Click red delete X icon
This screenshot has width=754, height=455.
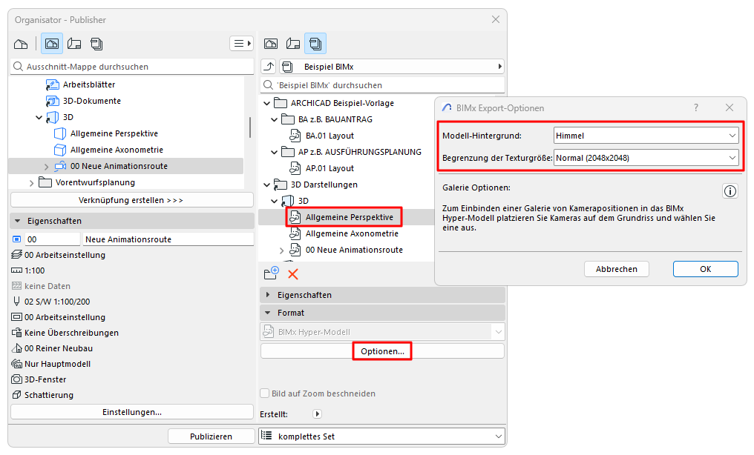293,274
